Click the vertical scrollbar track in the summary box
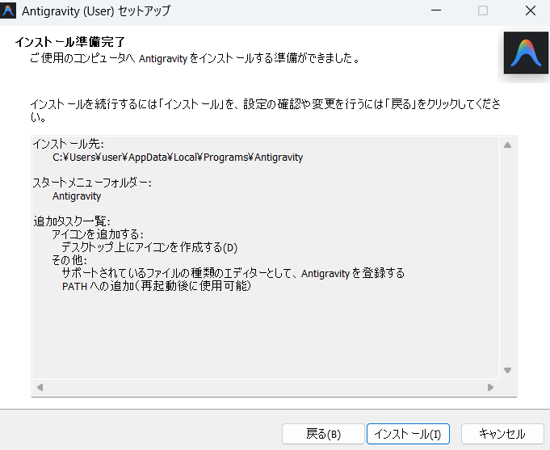The width and height of the screenshot is (550, 450). [507, 259]
